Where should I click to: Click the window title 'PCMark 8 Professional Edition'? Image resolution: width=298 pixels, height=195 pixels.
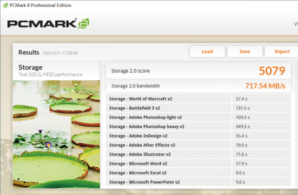tap(40, 5)
